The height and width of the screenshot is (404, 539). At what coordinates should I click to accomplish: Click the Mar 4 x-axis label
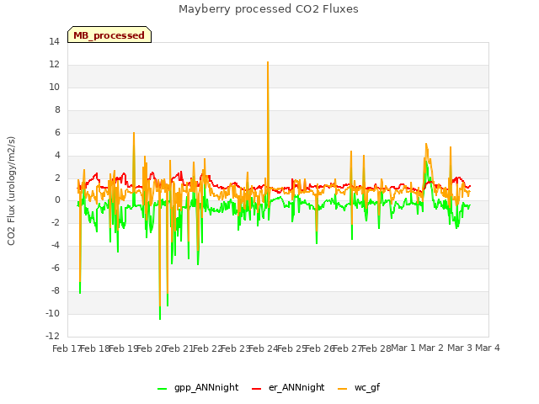click(x=488, y=348)
